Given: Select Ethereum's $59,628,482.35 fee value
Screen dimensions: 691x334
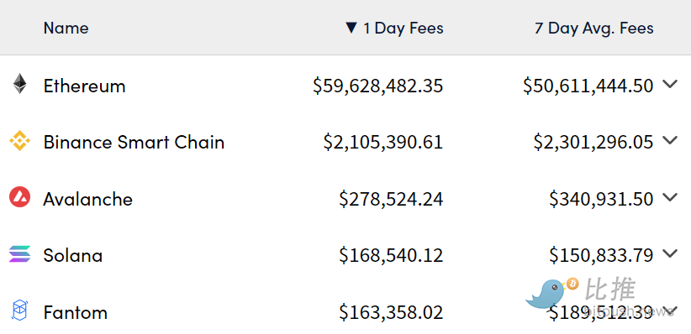Looking at the screenshot, I should tap(378, 86).
